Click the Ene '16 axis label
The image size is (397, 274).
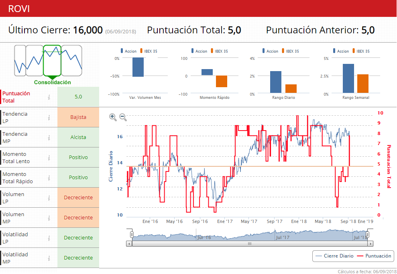[150, 221]
